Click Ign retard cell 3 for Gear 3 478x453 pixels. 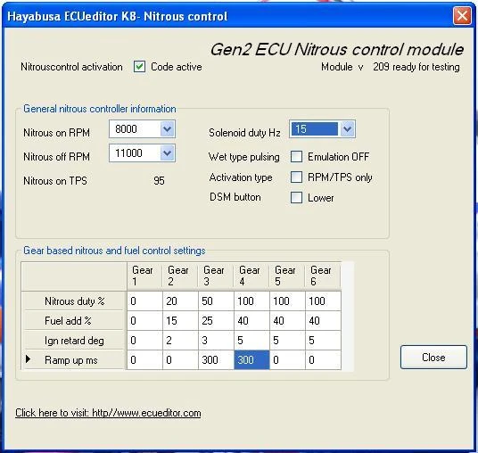(216, 341)
